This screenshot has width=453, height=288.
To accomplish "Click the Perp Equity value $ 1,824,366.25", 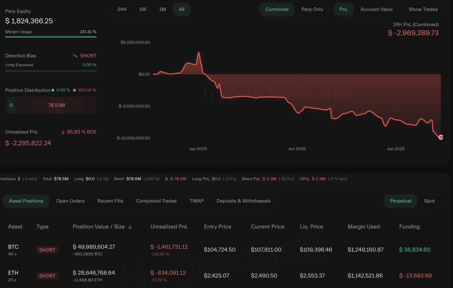I will (x=29, y=21).
